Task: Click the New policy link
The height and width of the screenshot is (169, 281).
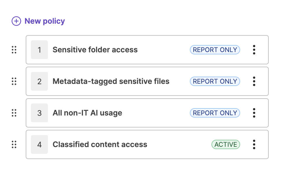Action: 44,21
